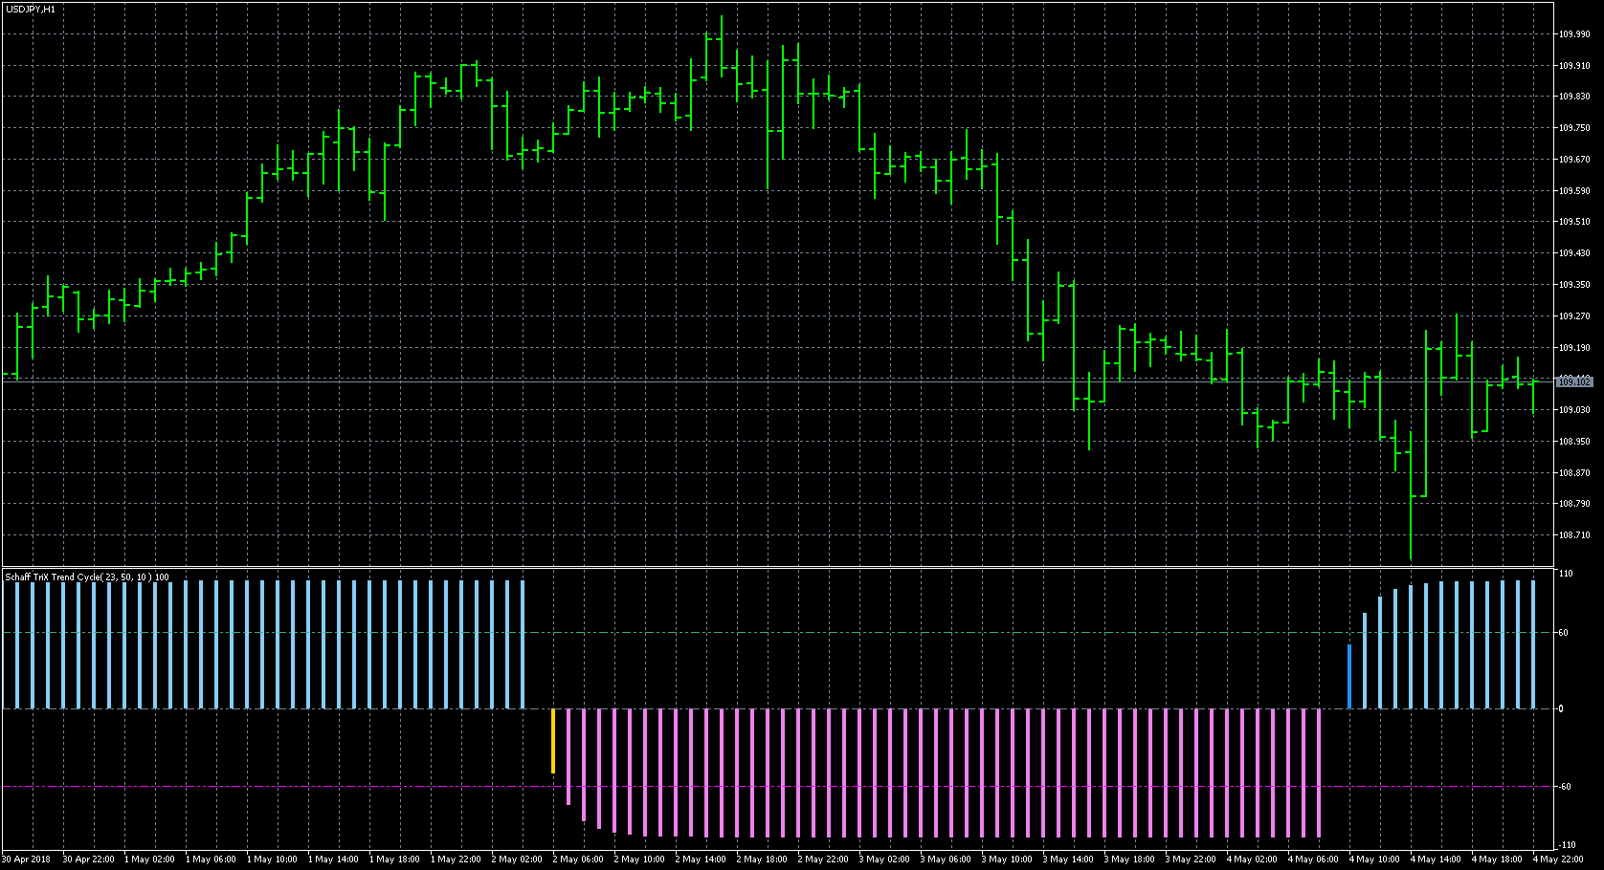The image size is (1604, 870).
Task: Click the 2 May 10:00 time label
Action: point(639,859)
